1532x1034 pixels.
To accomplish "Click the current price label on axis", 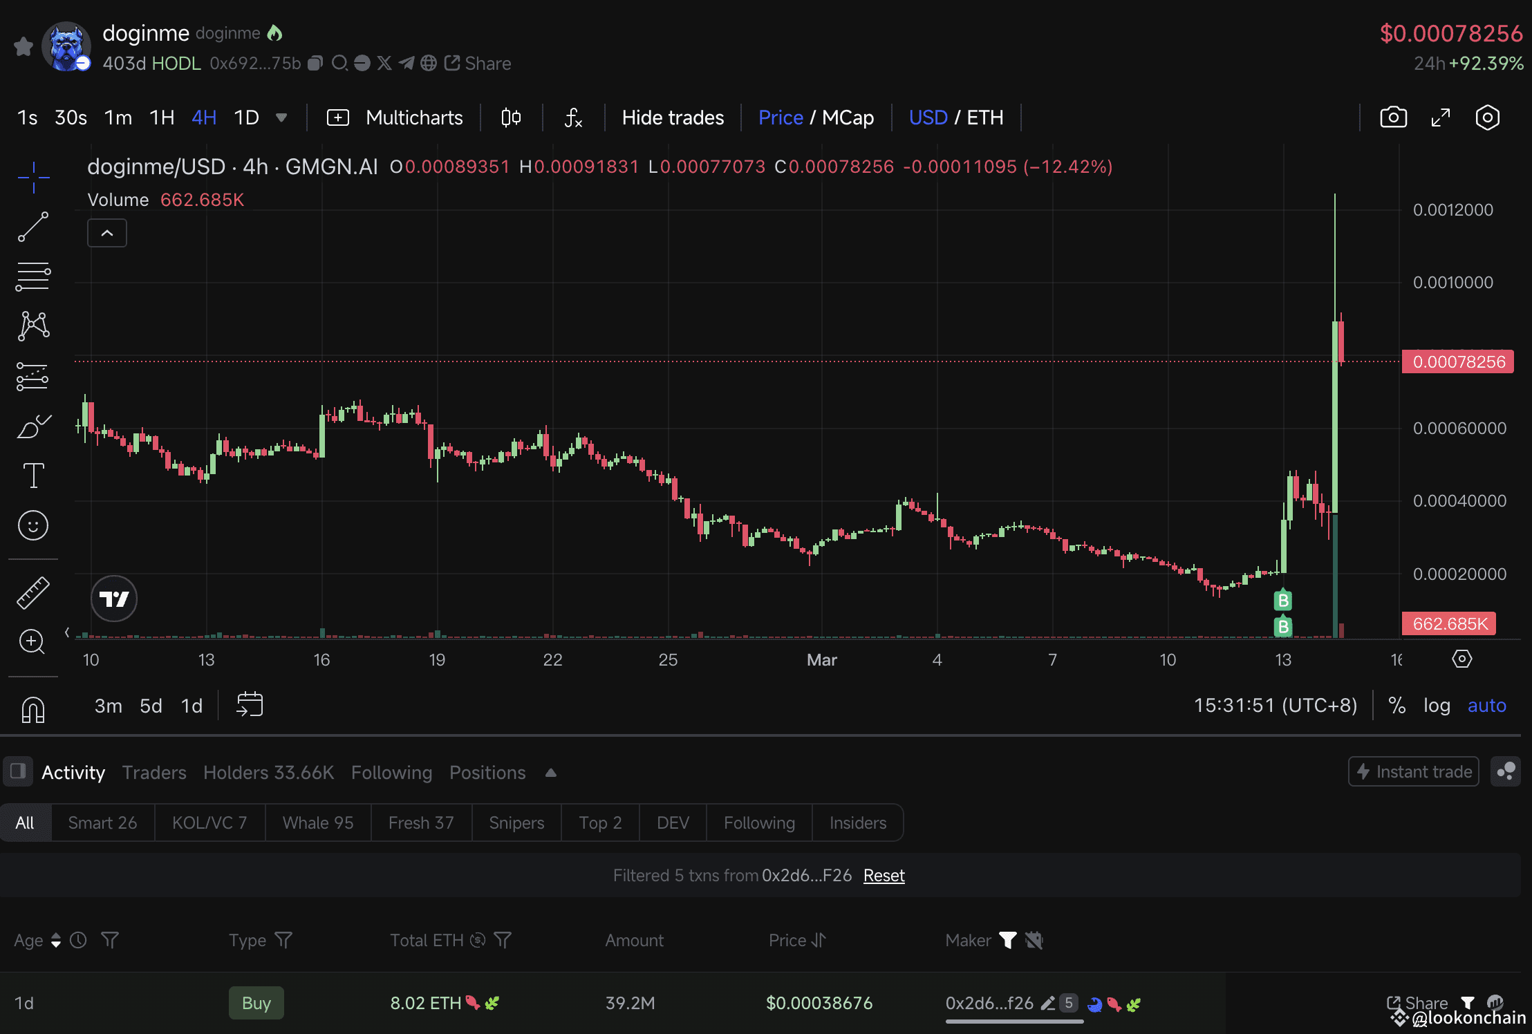I will pos(1458,361).
